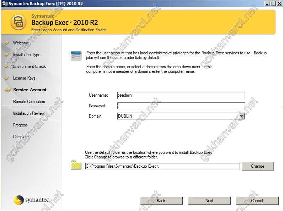
Task: Click the arrow icon beside Service Account
Action: (7, 90)
